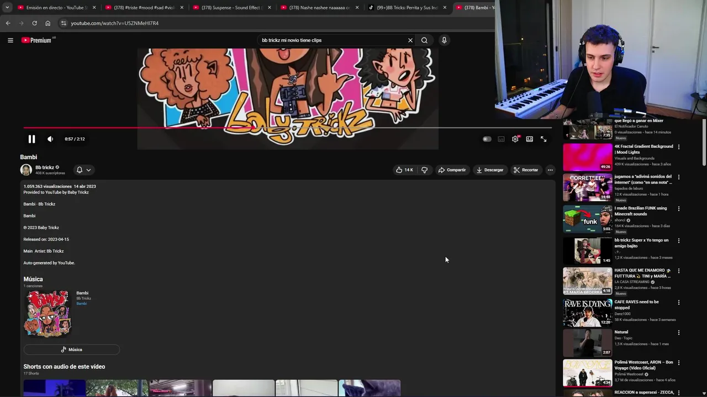Start voice search with the microphone
707x397 pixels.
444,40
